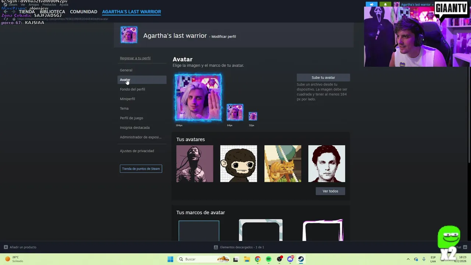Viewport: 471px width, 265px height.
Task: Expand the Agartha's last warrior account dropdown
Action: (417, 4)
